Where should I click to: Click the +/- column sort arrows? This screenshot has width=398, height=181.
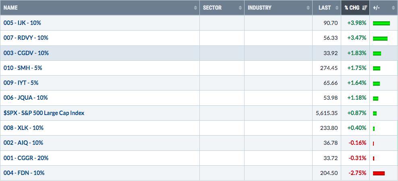click(393, 8)
